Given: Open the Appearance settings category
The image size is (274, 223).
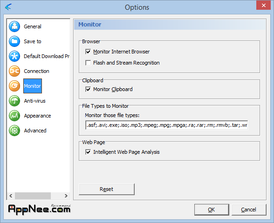Looking at the screenshot, I should (37, 116).
